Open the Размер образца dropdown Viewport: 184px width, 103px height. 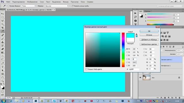28,6
